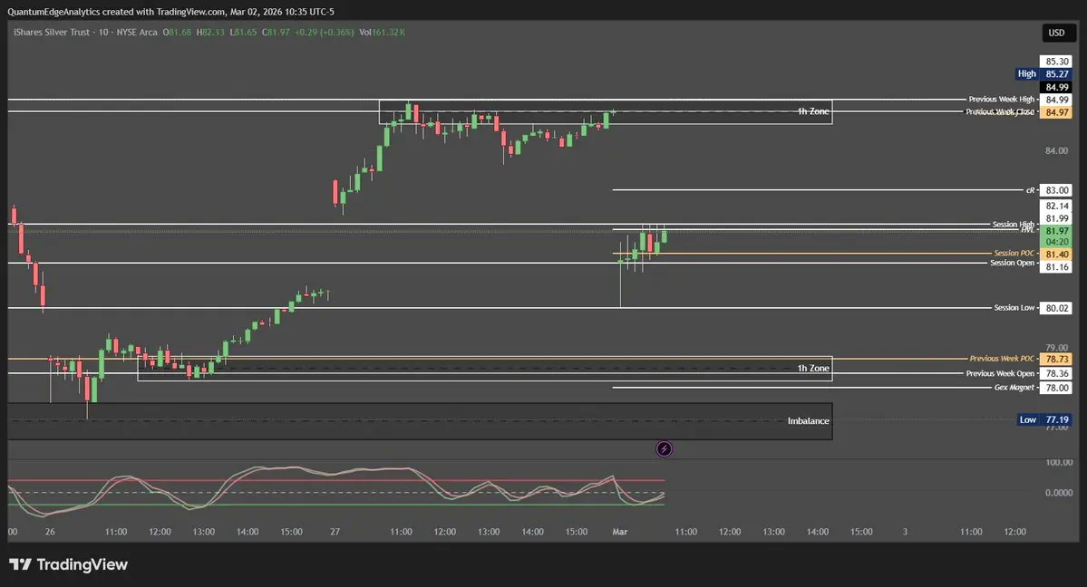
Task: Click the Vol 161.32K volume readout
Action: (x=382, y=33)
